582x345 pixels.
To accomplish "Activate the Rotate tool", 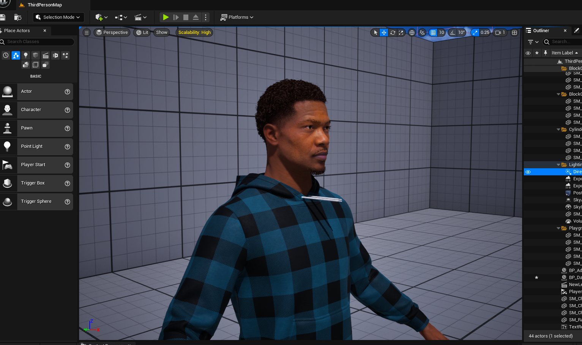I will 393,33.
